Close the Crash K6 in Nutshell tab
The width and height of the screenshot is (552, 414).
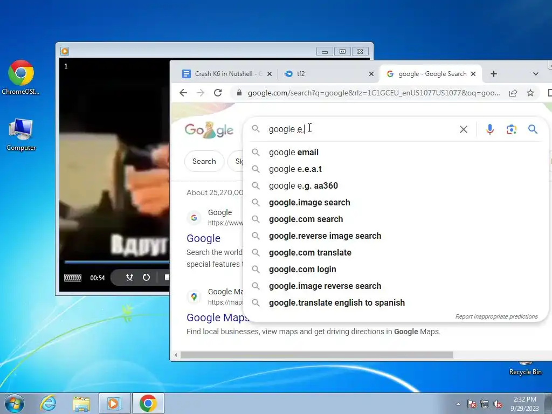coord(270,74)
